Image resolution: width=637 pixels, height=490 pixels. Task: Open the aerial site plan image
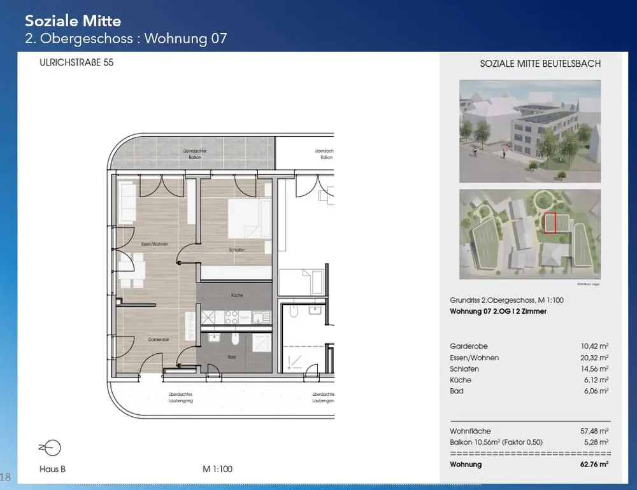pos(529,234)
